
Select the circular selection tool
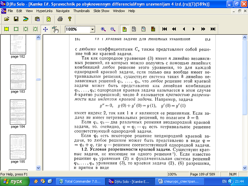click(26, 29)
